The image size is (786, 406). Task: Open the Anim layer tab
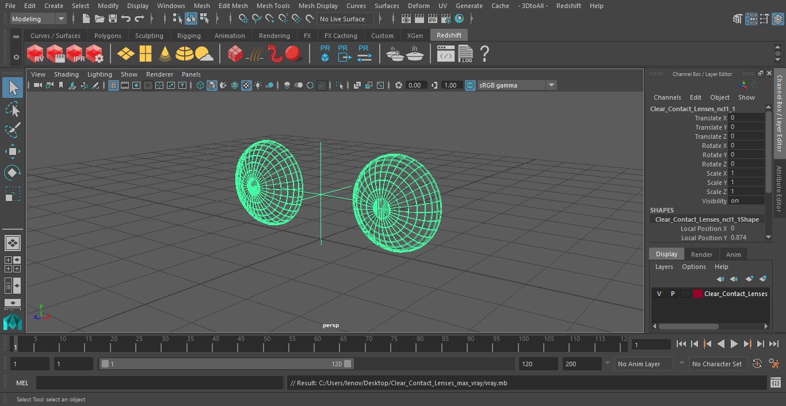pos(733,255)
